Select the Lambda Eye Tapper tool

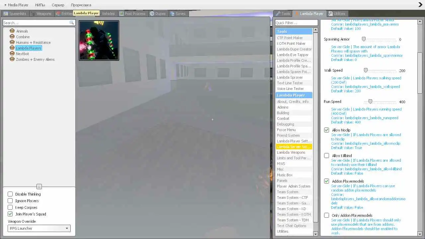point(294,55)
